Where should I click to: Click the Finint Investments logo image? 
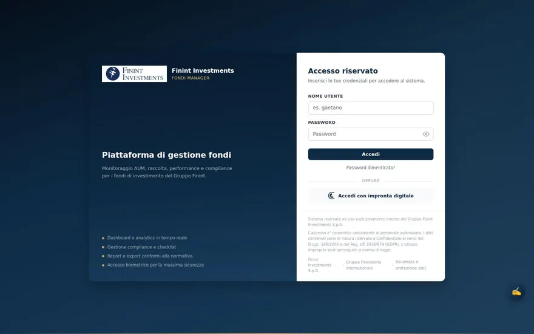click(134, 73)
